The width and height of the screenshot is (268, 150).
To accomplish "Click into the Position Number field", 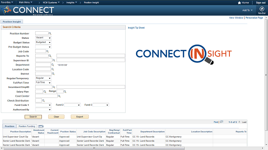I will tap(42, 33).
